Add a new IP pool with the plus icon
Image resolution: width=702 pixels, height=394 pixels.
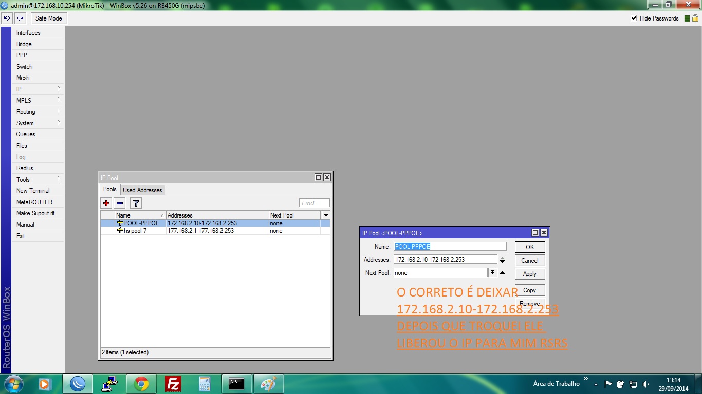coord(107,203)
